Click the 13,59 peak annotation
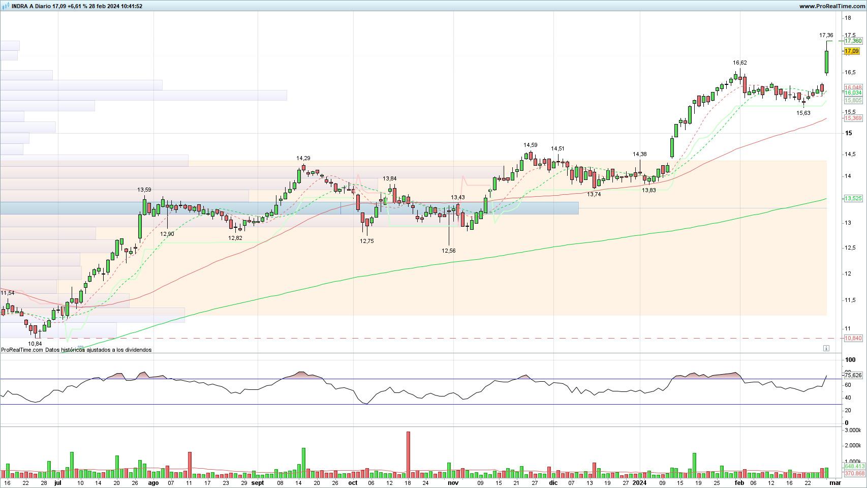 144,190
